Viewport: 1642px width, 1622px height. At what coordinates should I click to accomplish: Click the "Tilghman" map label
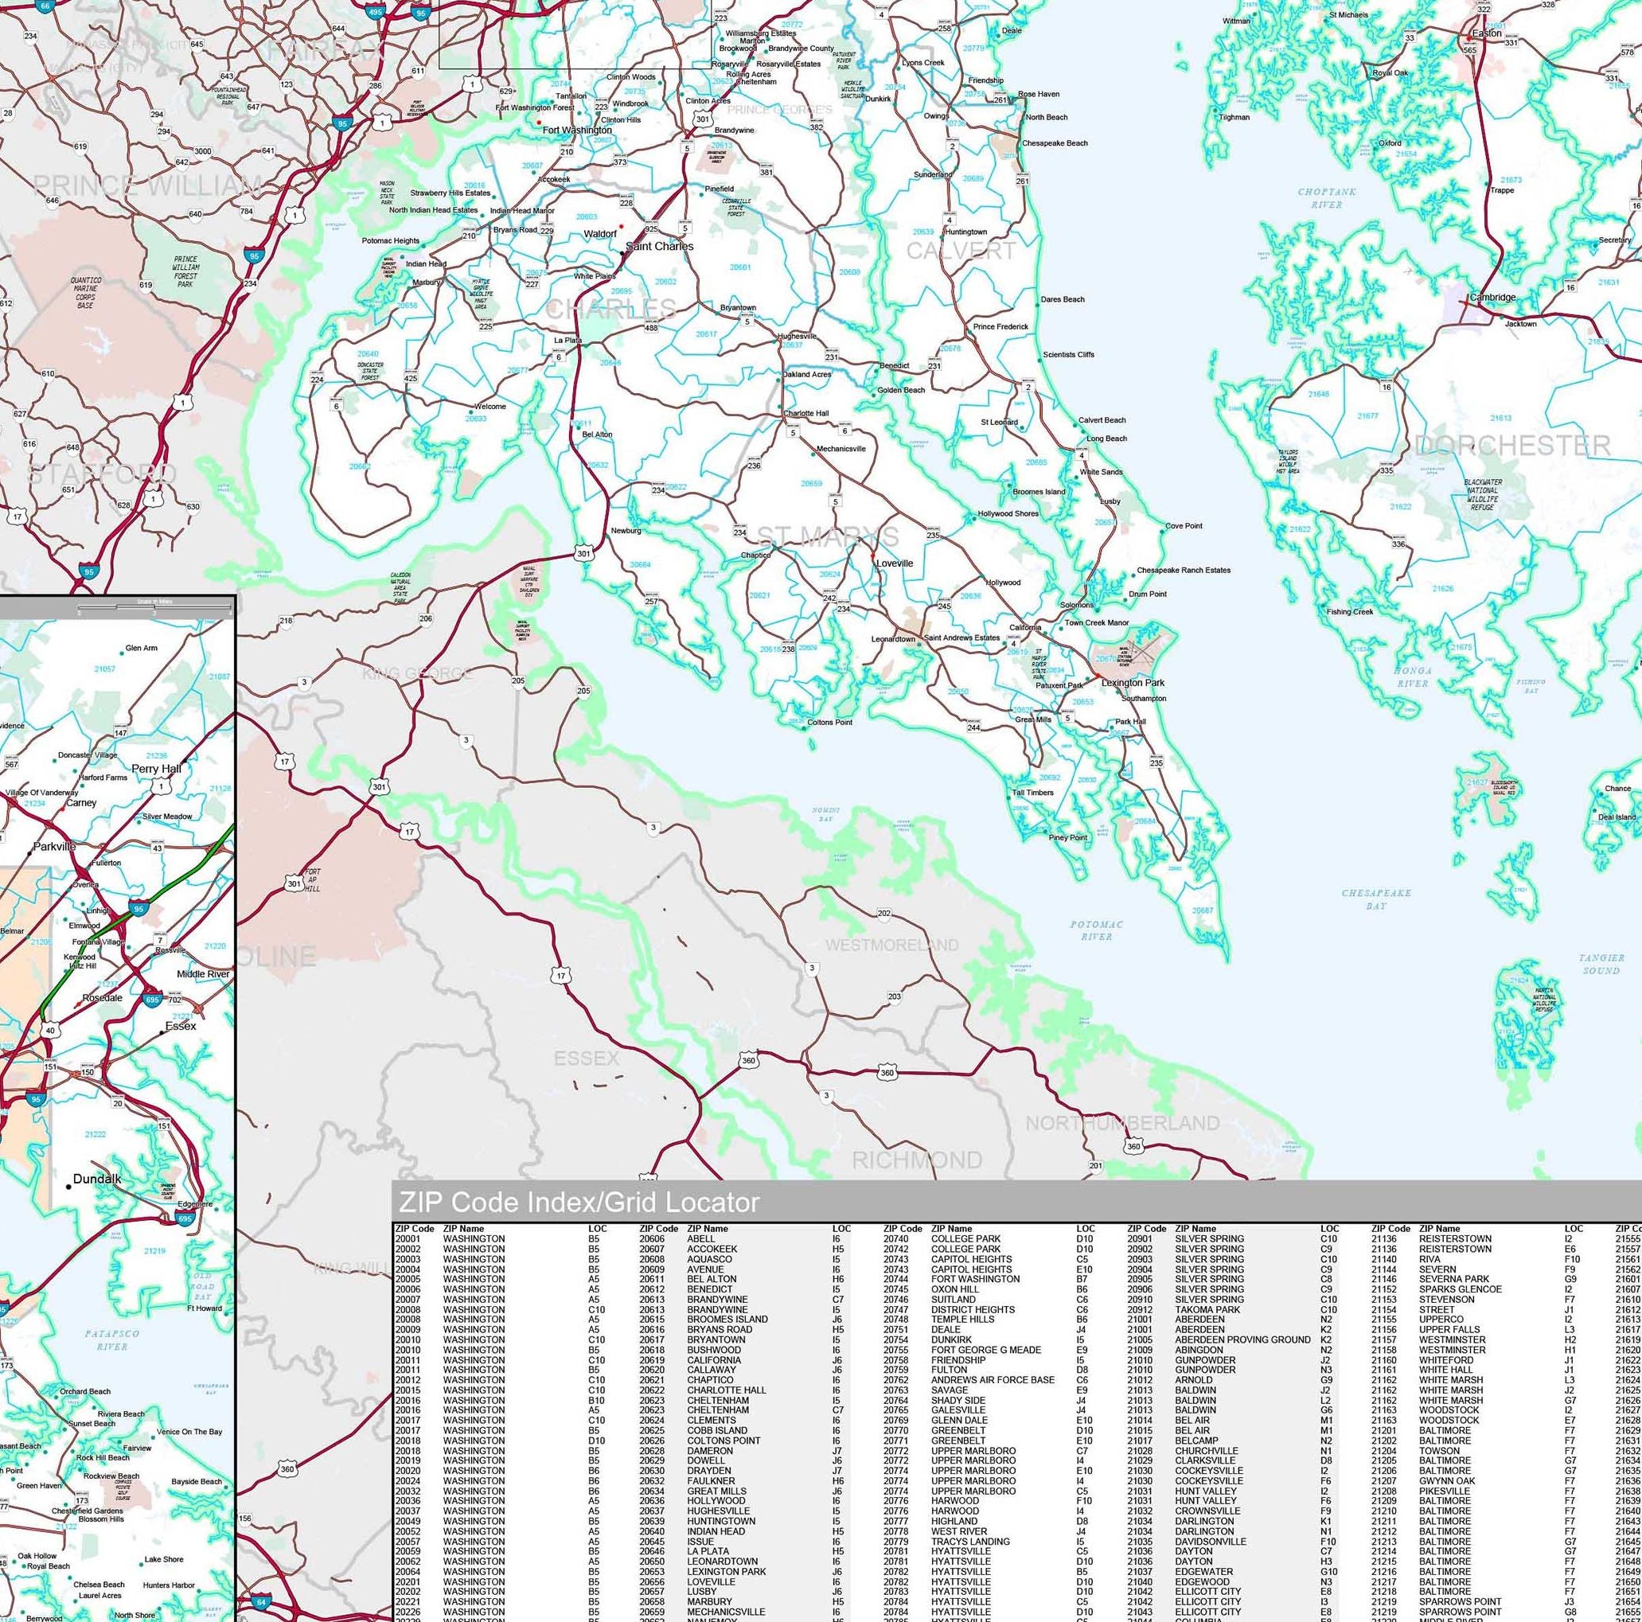(1234, 117)
